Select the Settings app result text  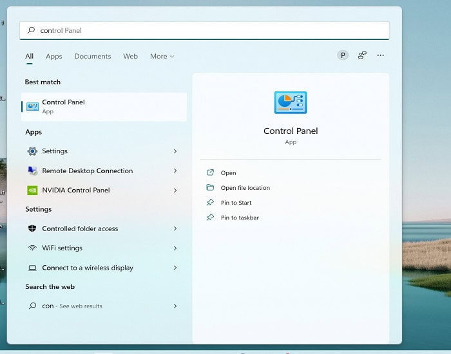click(x=55, y=151)
